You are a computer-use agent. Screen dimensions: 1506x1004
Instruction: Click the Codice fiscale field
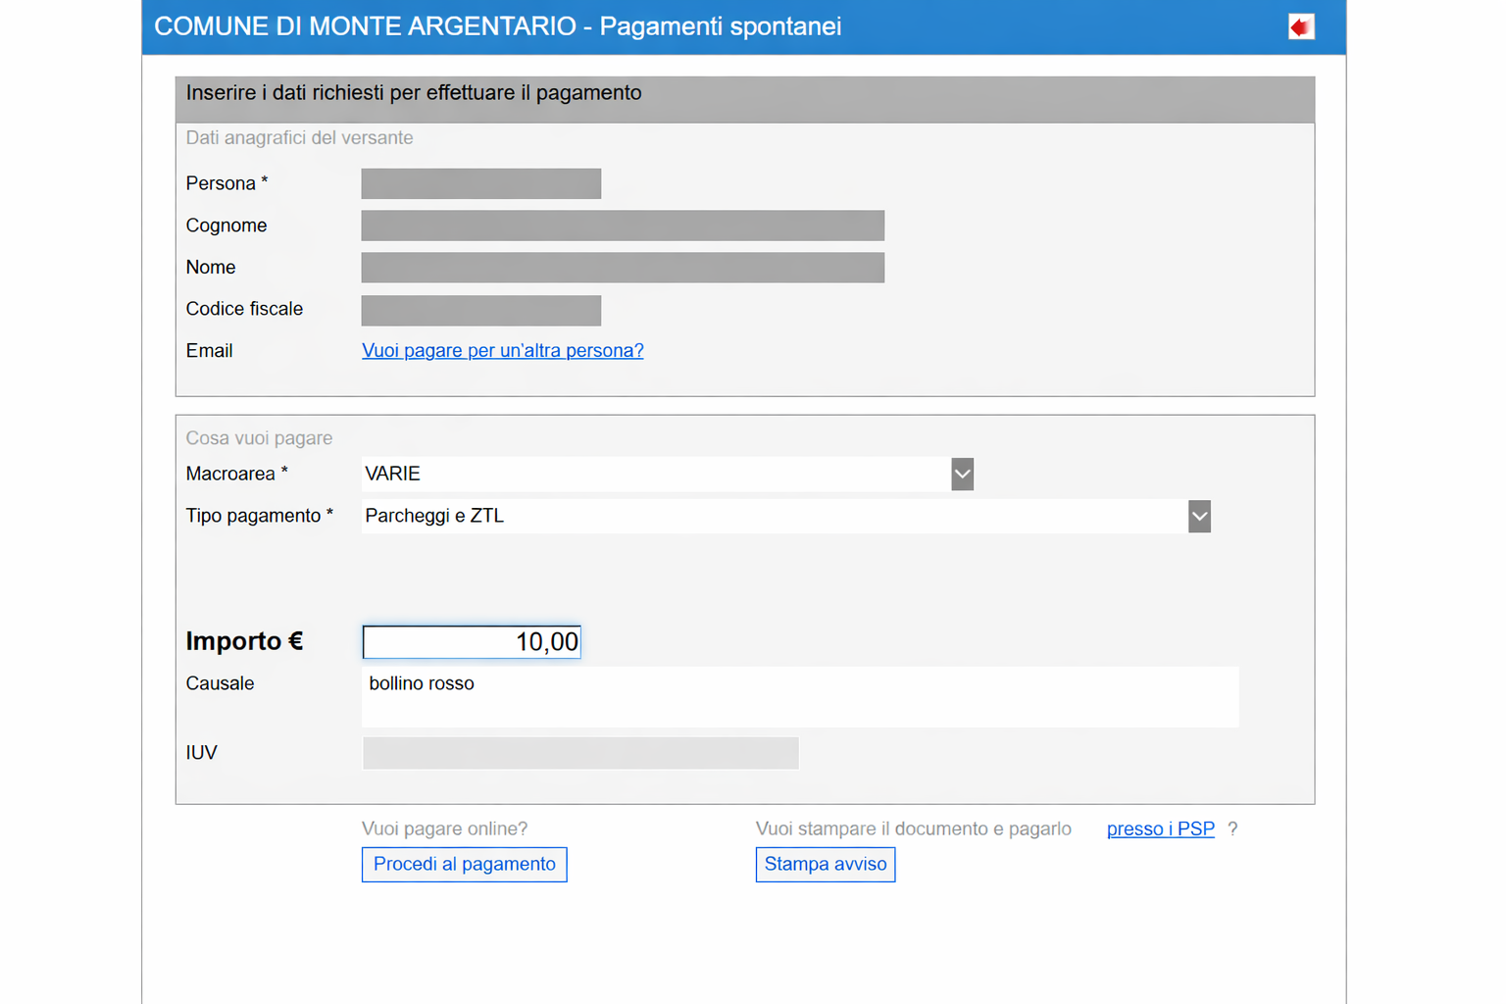pyautogui.click(x=480, y=311)
